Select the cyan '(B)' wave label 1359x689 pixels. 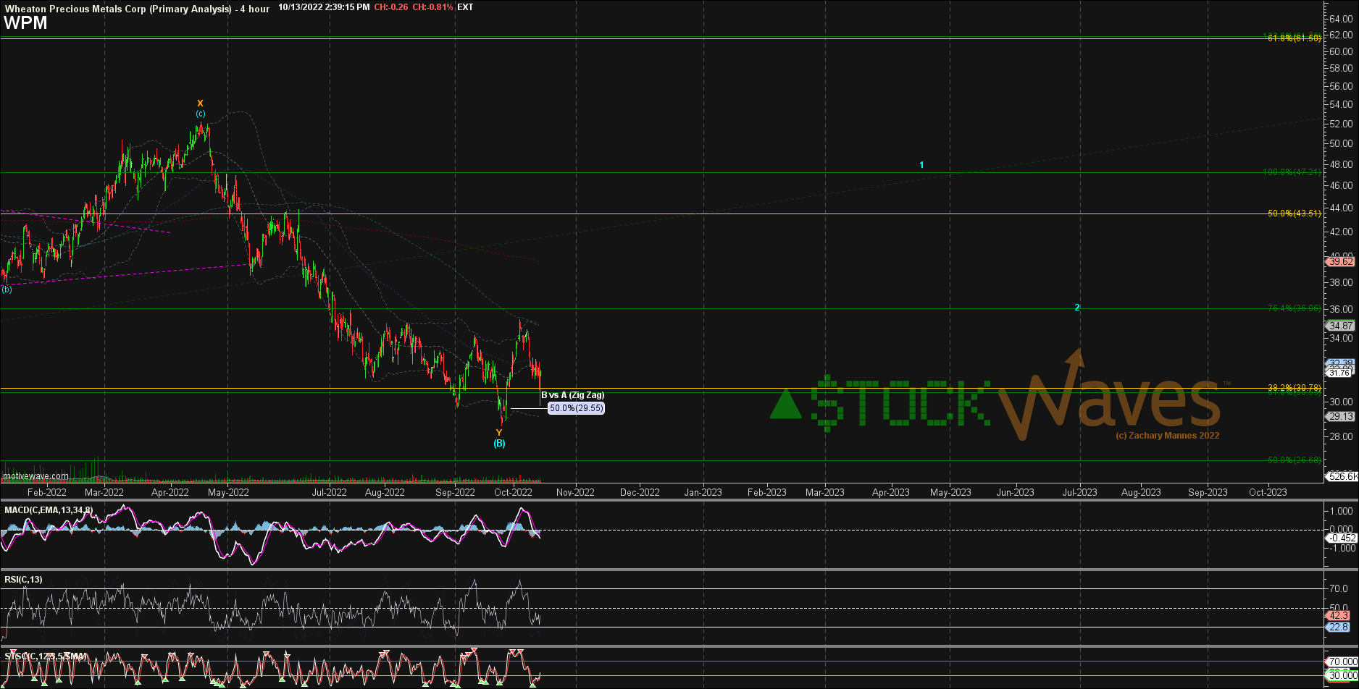pyautogui.click(x=500, y=444)
